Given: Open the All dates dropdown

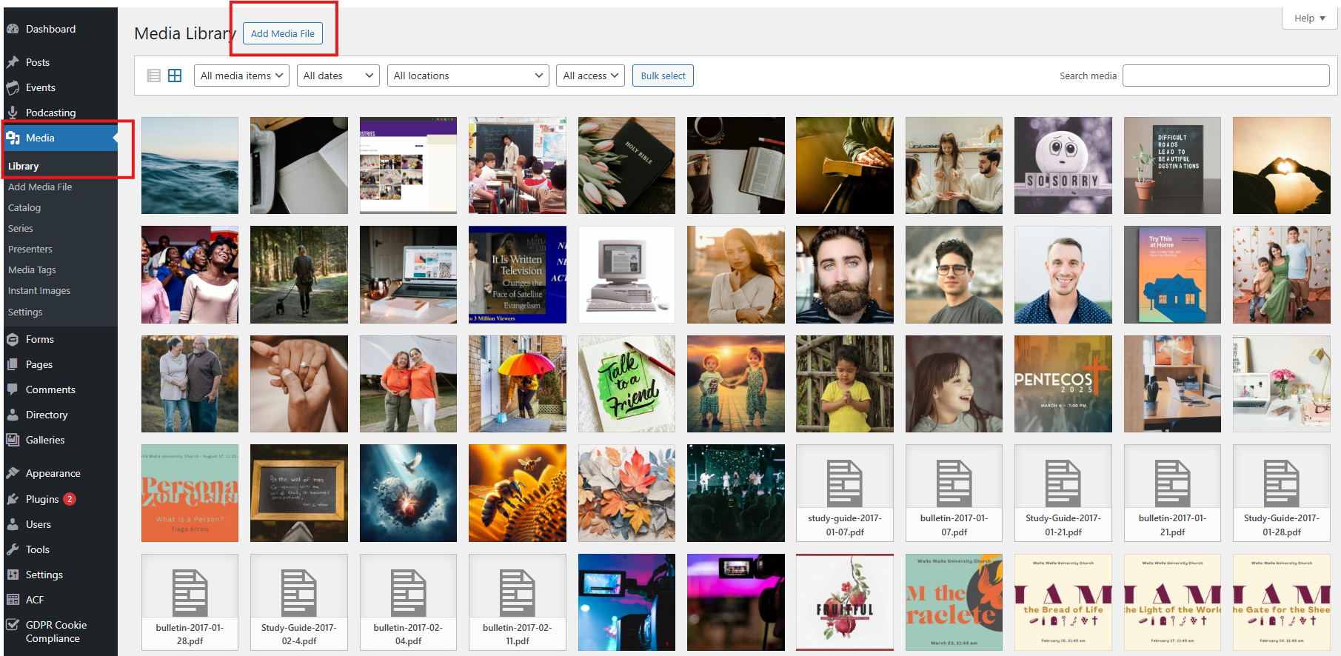Looking at the screenshot, I should click(x=338, y=76).
